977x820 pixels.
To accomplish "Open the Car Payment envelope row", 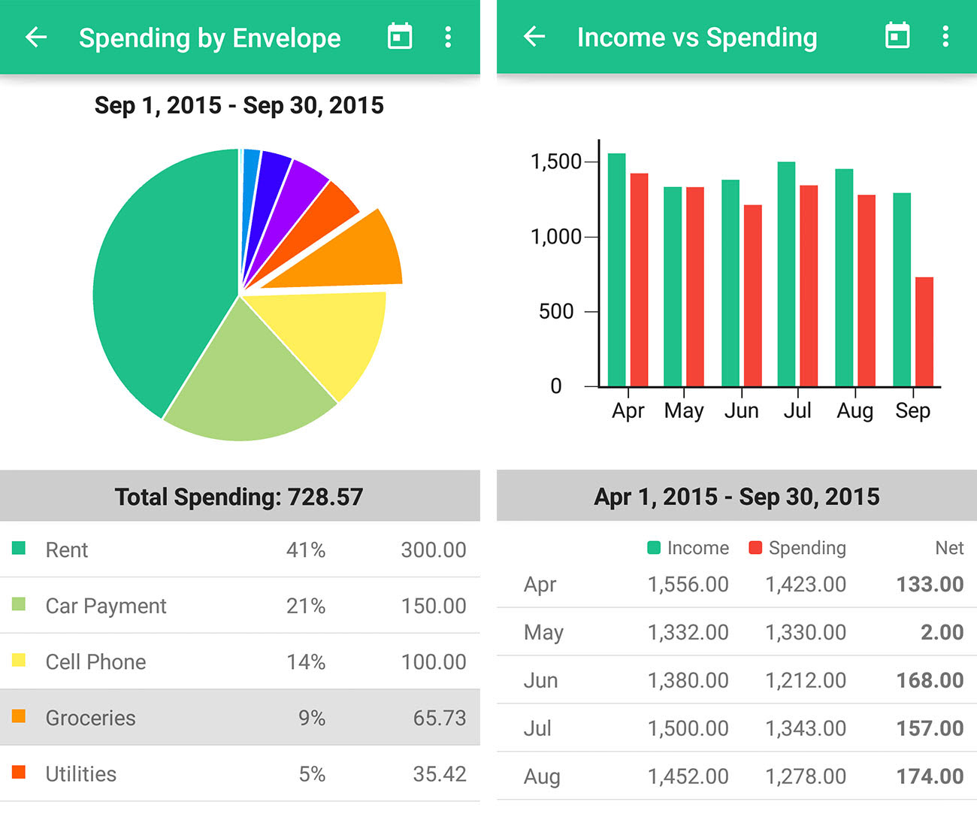I will [240, 606].
